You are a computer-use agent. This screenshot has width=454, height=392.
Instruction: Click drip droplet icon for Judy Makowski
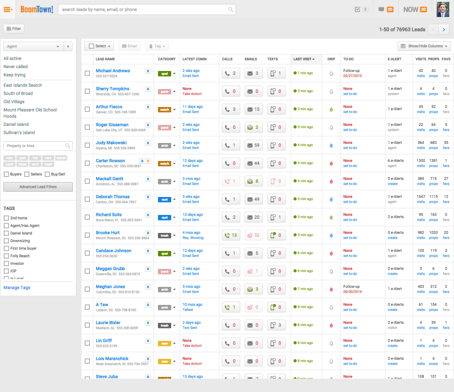click(331, 145)
